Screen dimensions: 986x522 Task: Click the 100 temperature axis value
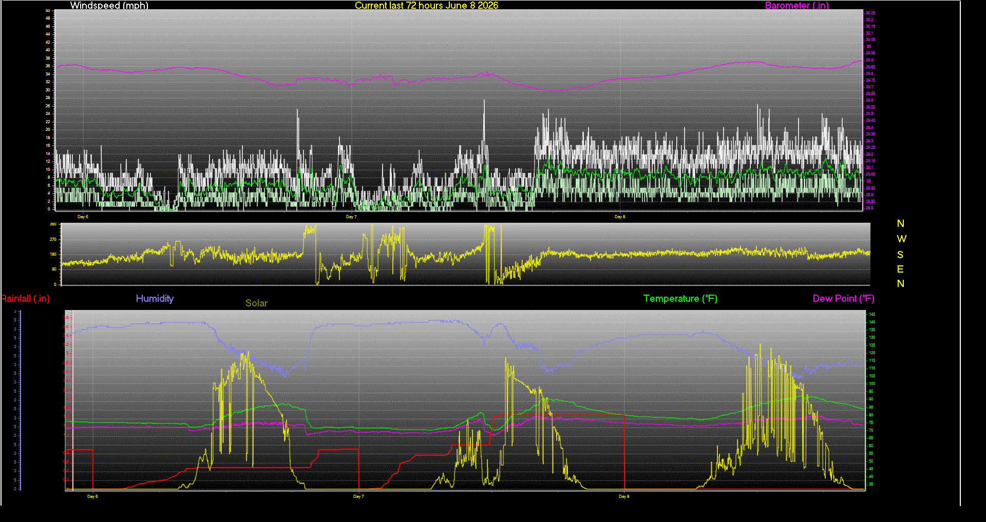[x=872, y=384]
